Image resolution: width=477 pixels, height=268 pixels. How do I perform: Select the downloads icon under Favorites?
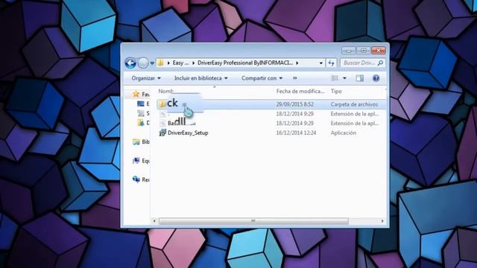click(x=141, y=123)
